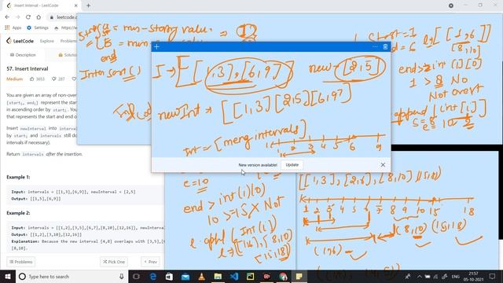The width and height of the screenshot is (503, 283).
Task: Click the 'Example 1:' heading
Action: 18,177
